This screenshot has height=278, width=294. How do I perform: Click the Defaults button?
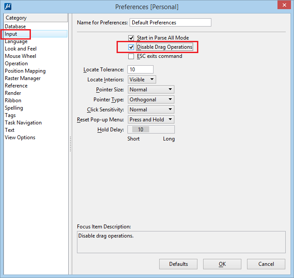click(178, 264)
